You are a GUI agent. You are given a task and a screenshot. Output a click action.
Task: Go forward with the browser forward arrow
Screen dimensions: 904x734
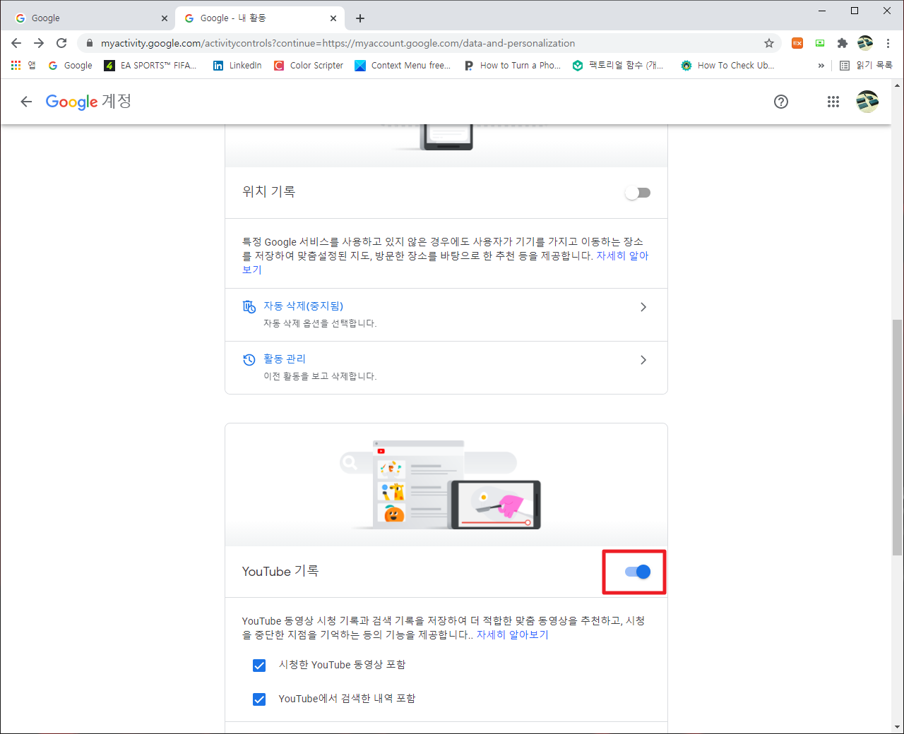pyautogui.click(x=39, y=43)
